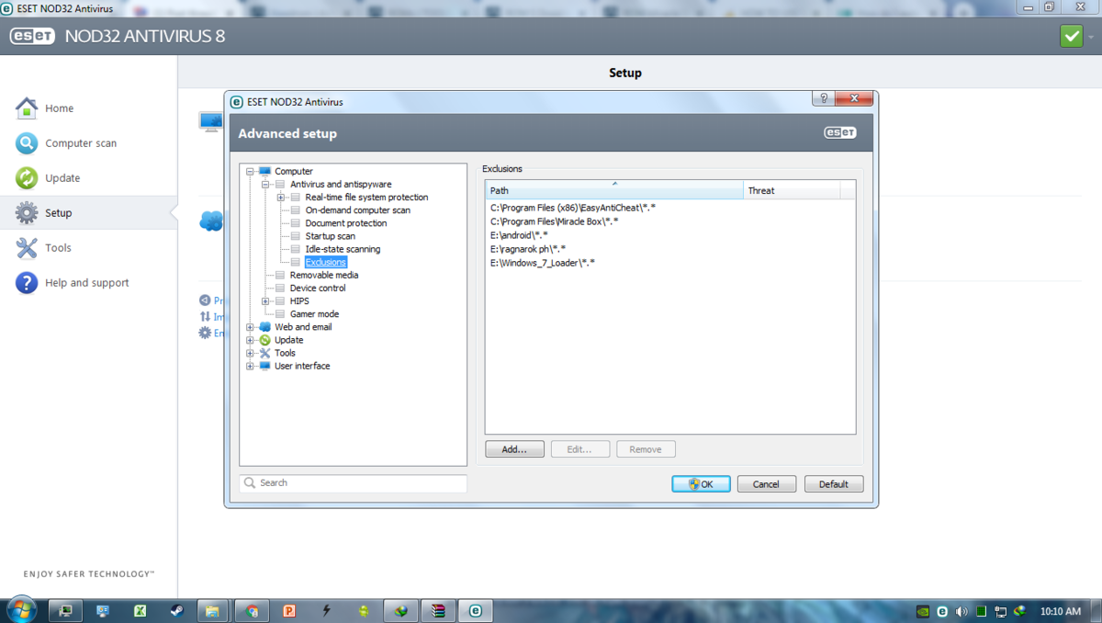Click the ESET logo in Advanced setup header
Image resolution: width=1102 pixels, height=623 pixels.
coord(839,133)
